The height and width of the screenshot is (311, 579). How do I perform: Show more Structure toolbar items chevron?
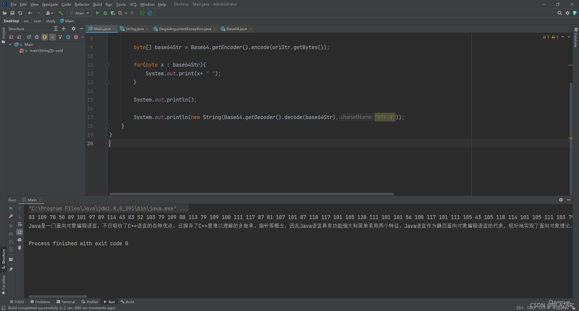pos(83,37)
